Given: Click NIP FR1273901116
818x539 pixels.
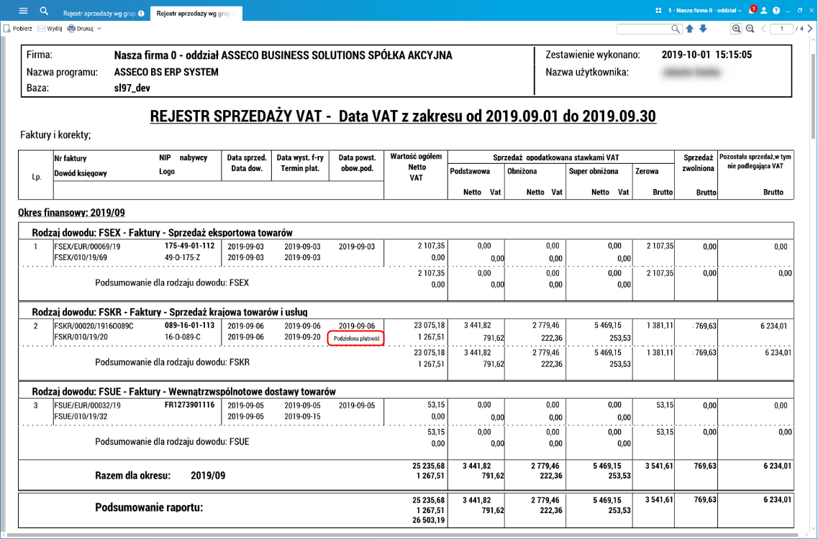Looking at the screenshot, I should (x=189, y=405).
